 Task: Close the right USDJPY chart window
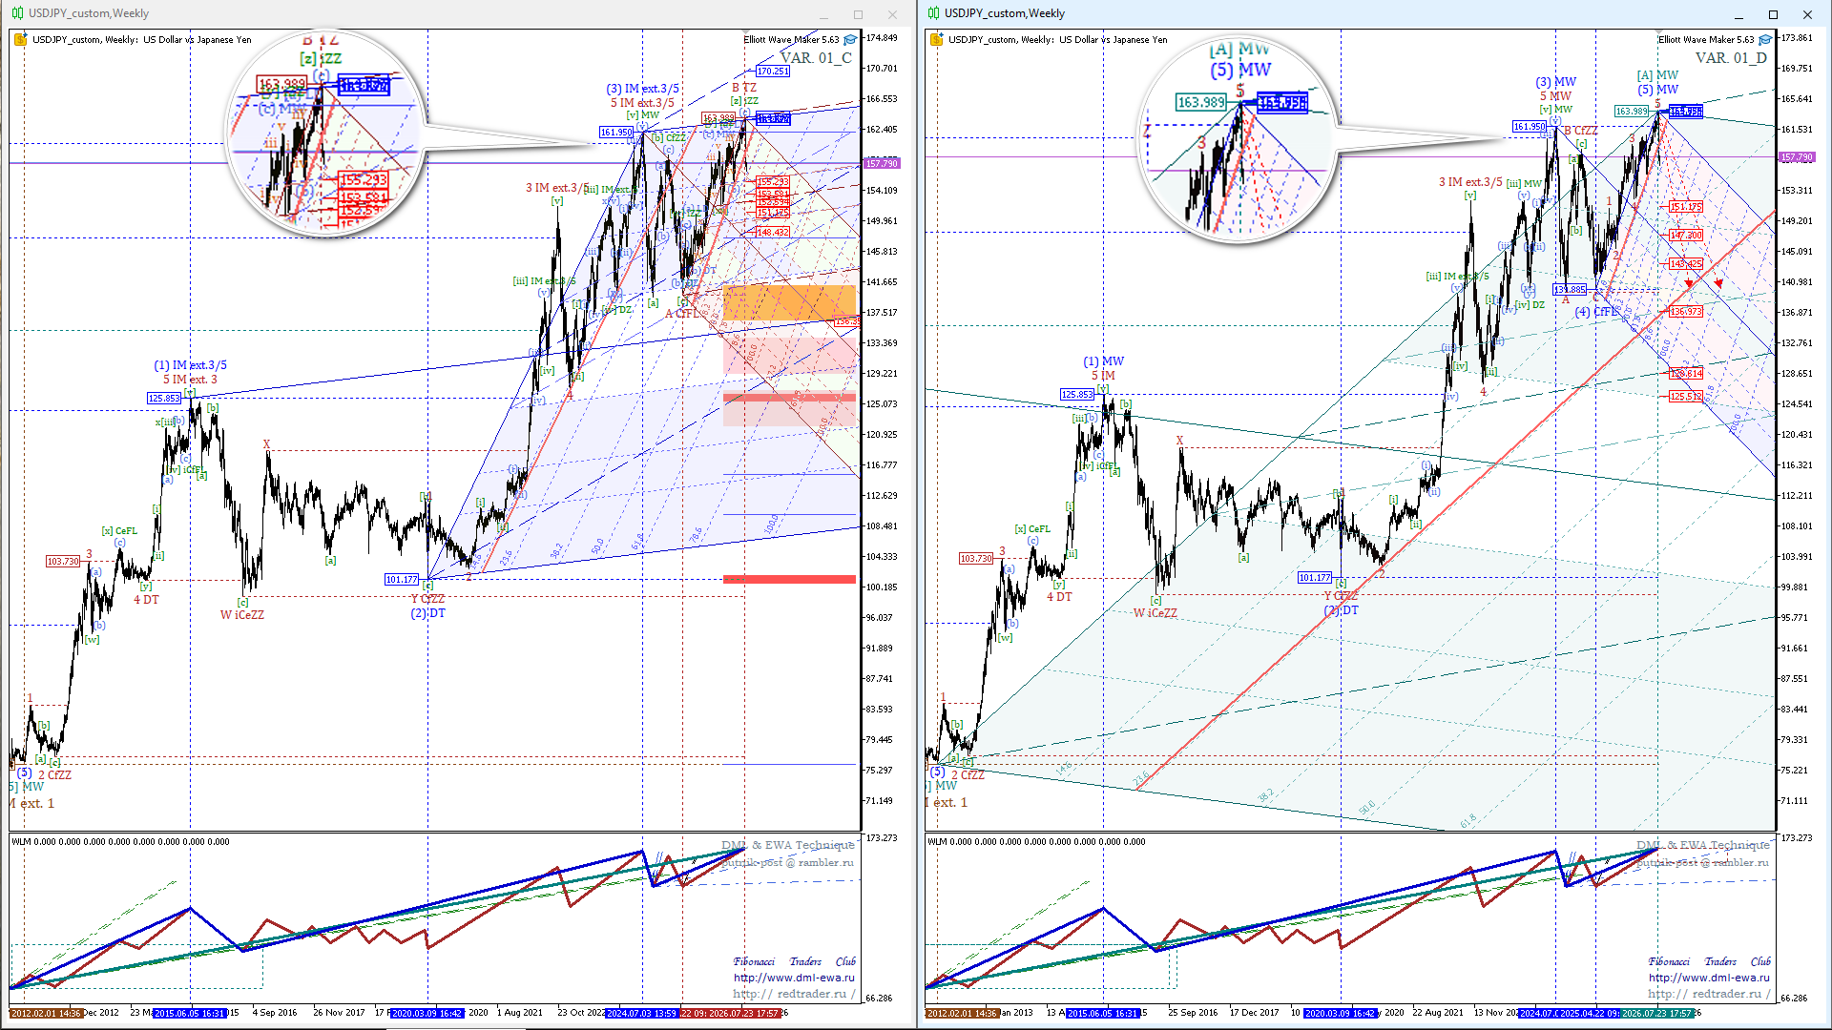point(1807,14)
